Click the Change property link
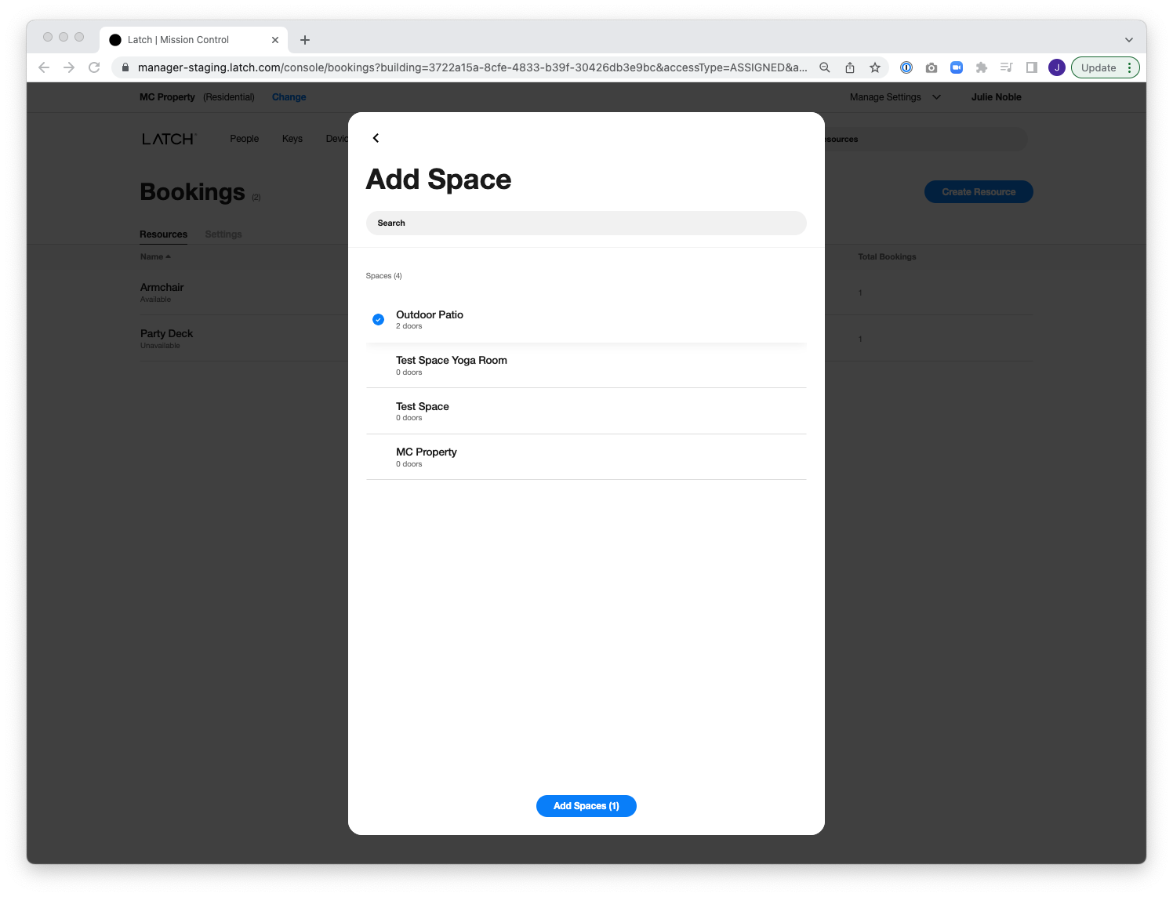Screen dimensions: 1173x897 (289, 97)
